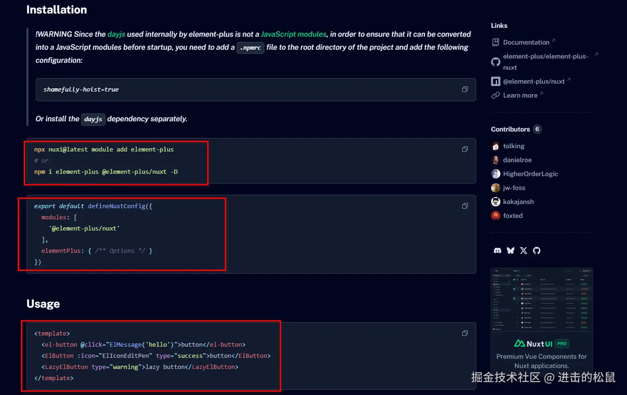627x395 pixels.
Task: Open the dayjs link in the warning
Action: [116, 34]
